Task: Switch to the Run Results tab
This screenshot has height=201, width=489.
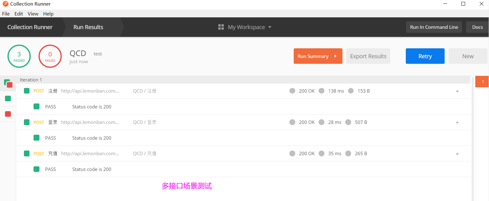Action: coord(88,27)
